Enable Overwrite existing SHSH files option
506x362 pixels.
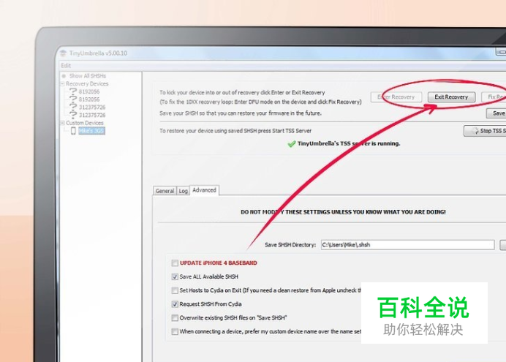175,318
